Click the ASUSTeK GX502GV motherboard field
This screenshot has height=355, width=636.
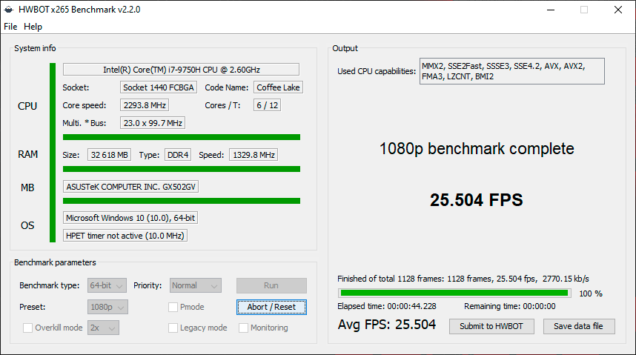(x=130, y=187)
